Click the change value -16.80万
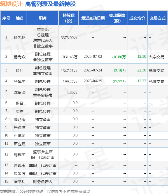 (x=119, y=57)
